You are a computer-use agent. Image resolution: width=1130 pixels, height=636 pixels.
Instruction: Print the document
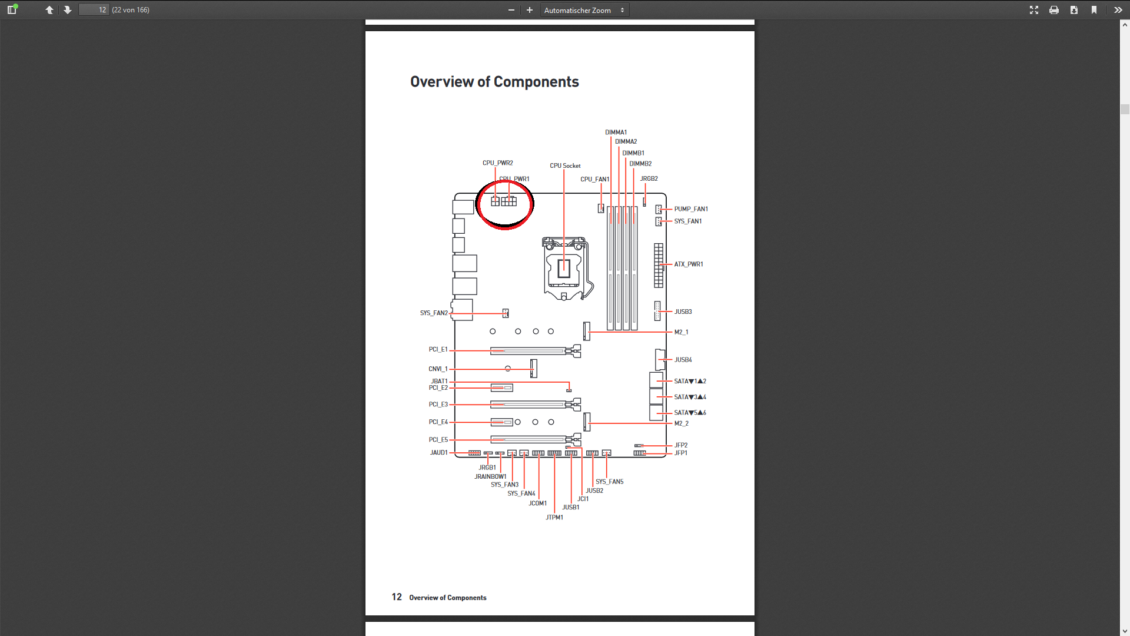click(1054, 10)
